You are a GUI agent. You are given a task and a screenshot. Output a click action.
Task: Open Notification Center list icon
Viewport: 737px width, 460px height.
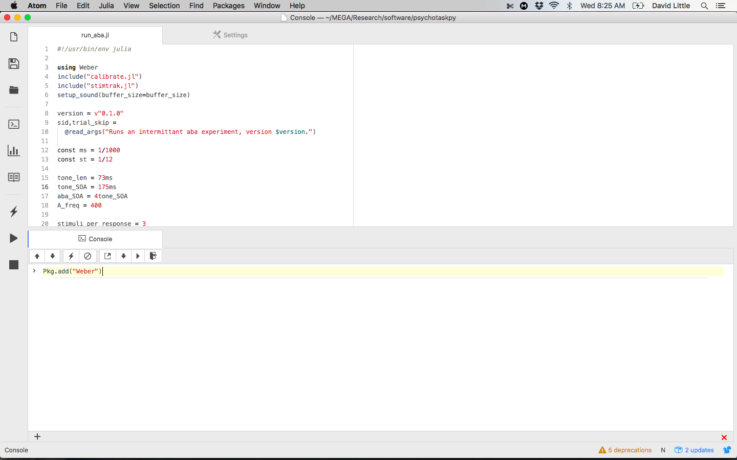tap(721, 6)
